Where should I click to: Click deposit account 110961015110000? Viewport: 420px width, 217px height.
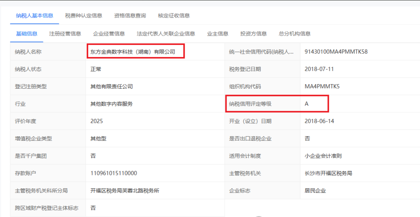[114, 173]
